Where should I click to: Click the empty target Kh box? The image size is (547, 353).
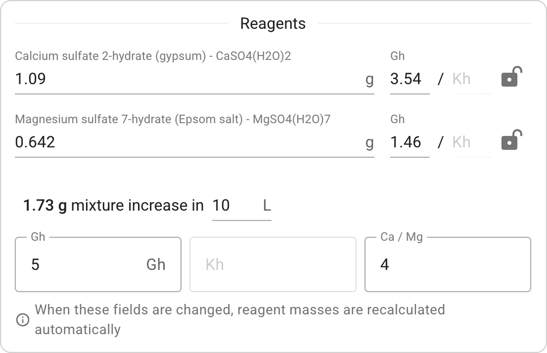273,264
